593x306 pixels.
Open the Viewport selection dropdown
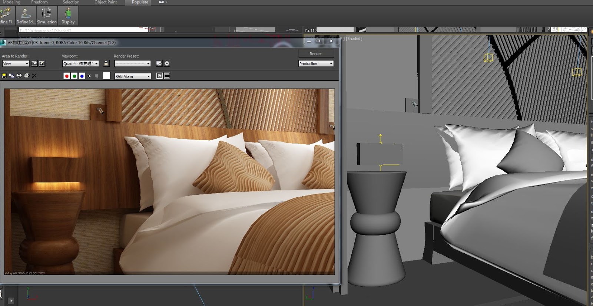[x=80, y=64]
